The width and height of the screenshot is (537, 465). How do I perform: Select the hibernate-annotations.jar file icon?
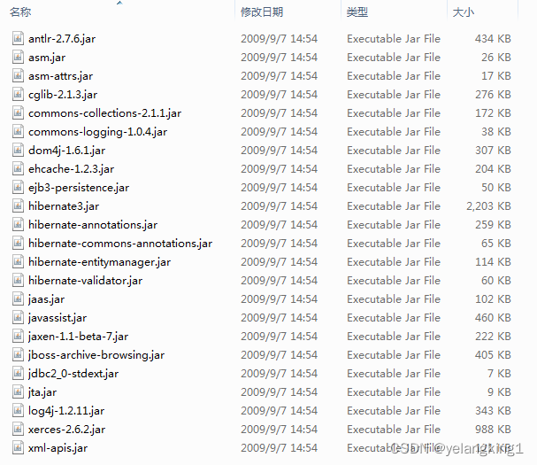(x=18, y=224)
